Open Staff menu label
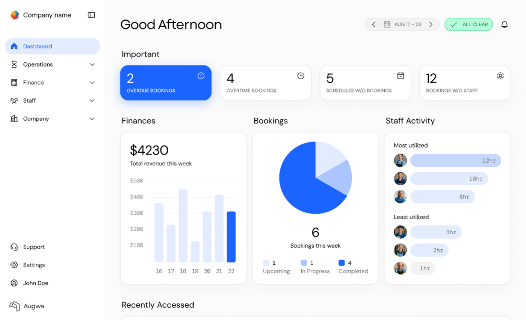 (x=29, y=100)
